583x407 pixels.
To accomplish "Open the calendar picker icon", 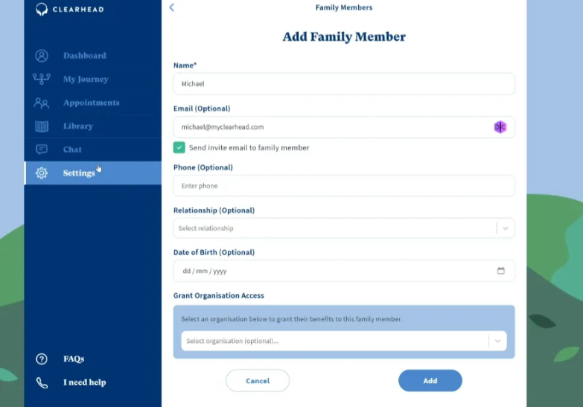I will tap(501, 271).
